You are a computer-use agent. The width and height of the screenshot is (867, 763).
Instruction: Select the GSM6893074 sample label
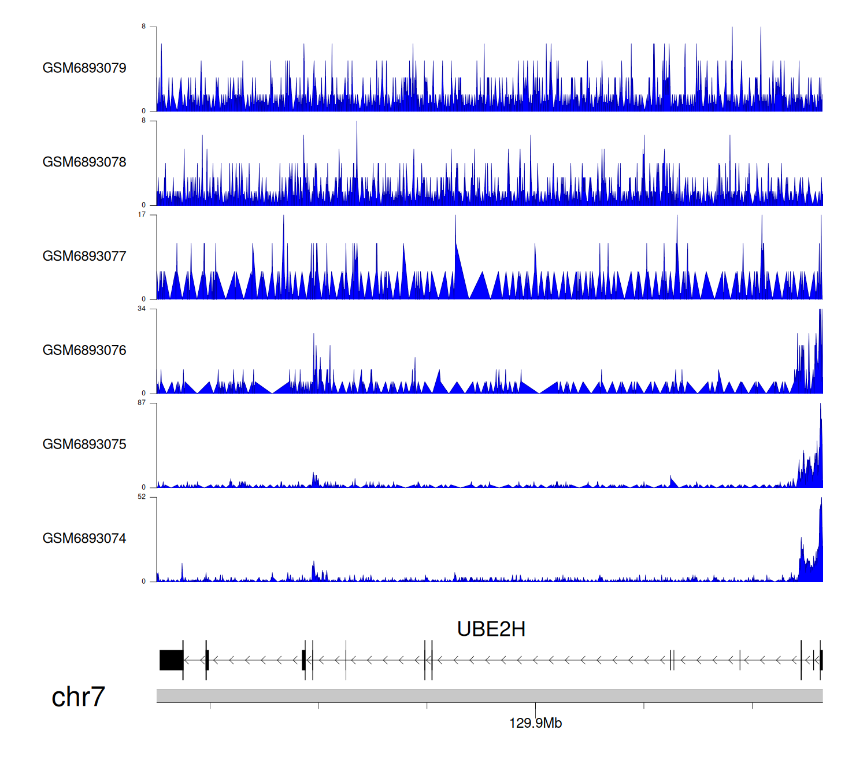tap(84, 539)
